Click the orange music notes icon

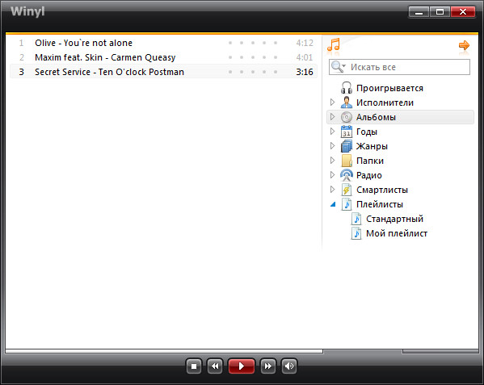pos(334,44)
